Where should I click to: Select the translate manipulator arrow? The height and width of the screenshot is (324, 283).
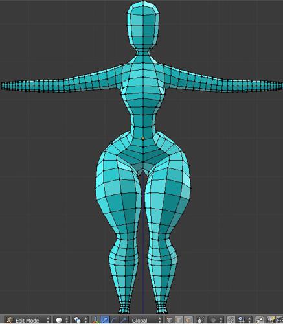[105, 320]
